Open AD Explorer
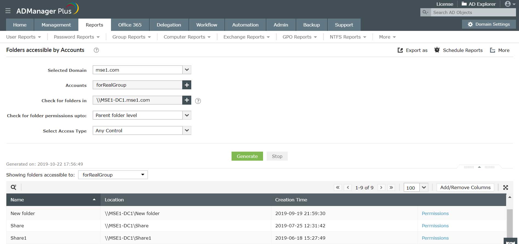Viewport: 519px width, 244px height. click(x=478, y=4)
